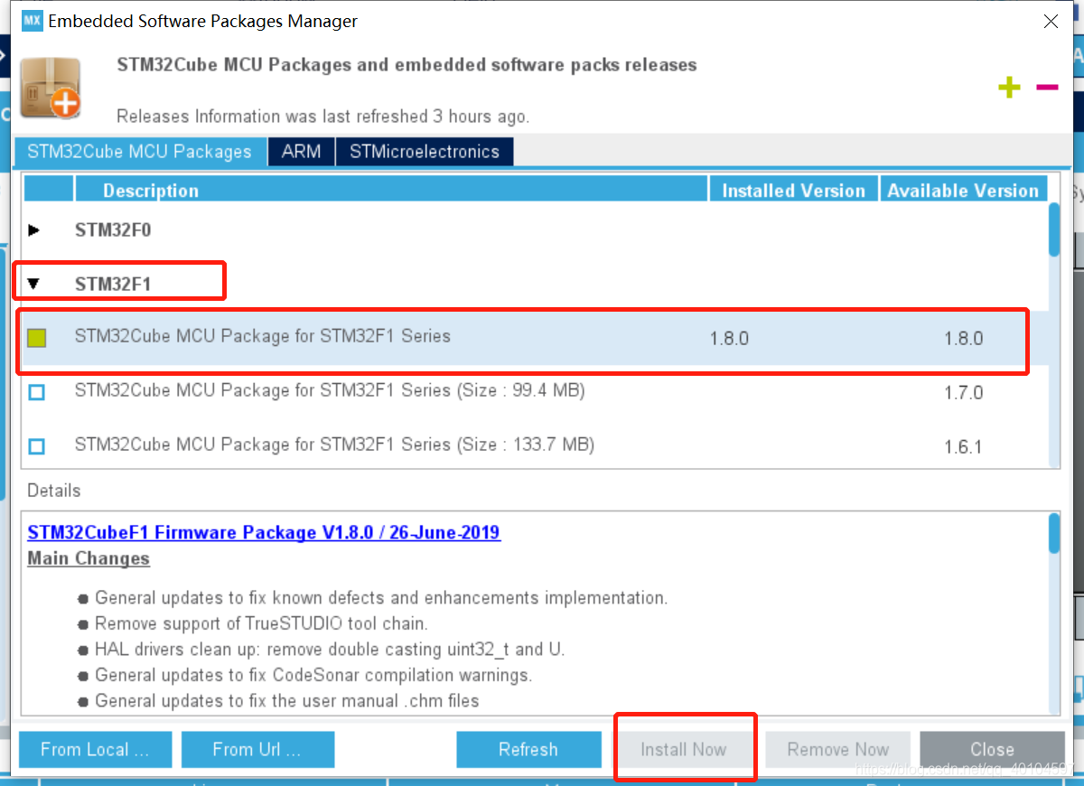The width and height of the screenshot is (1084, 786).
Task: Click the available version 1.7.0 cell
Action: coord(964,393)
